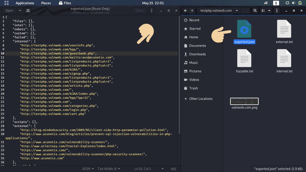Click the php-security-scanner URL line
The image size is (306, 172).
[83, 154]
